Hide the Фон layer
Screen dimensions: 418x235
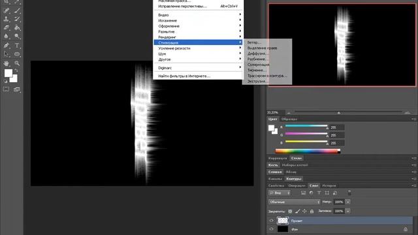coord(272,229)
